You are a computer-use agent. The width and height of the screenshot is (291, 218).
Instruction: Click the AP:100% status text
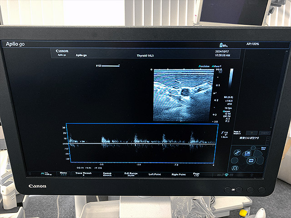click(x=252, y=44)
